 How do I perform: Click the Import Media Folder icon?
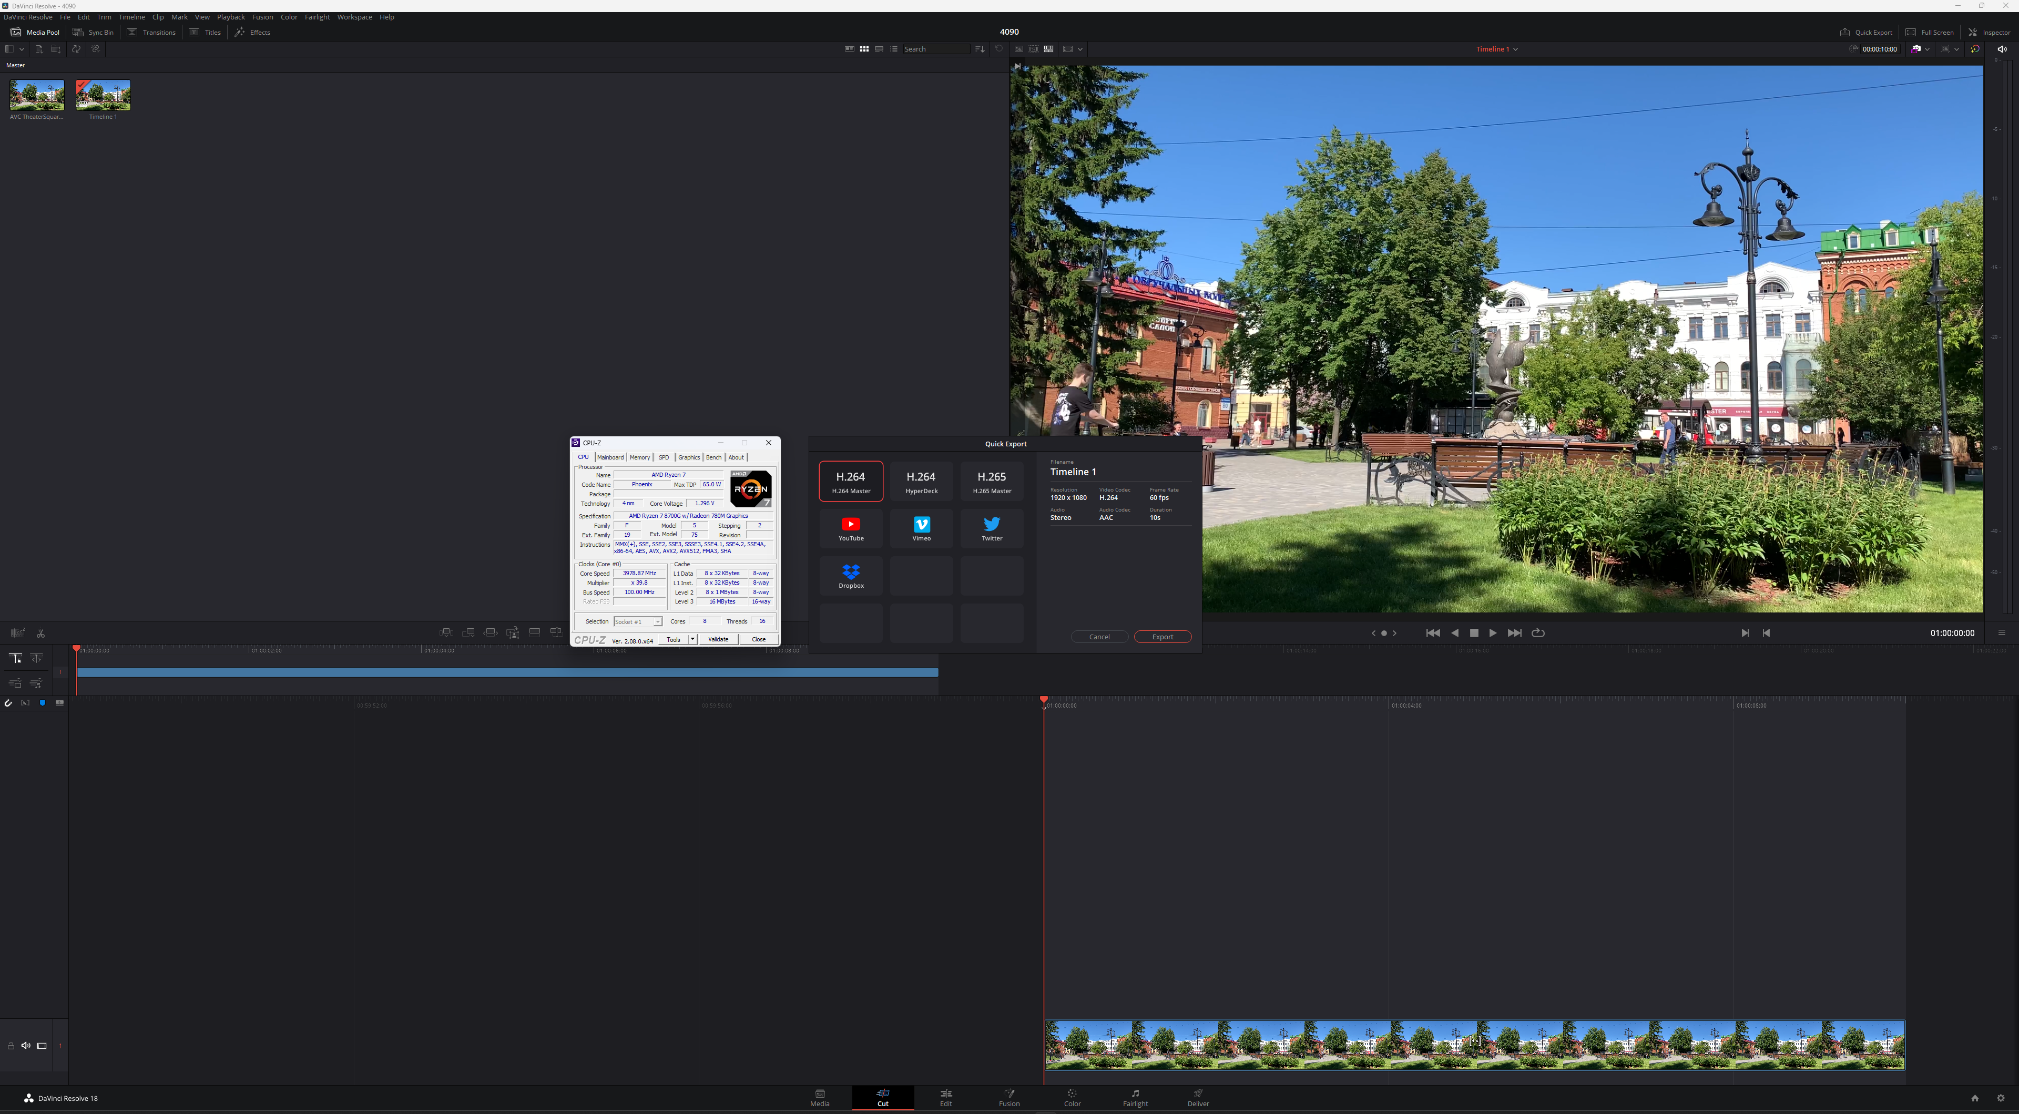click(56, 48)
